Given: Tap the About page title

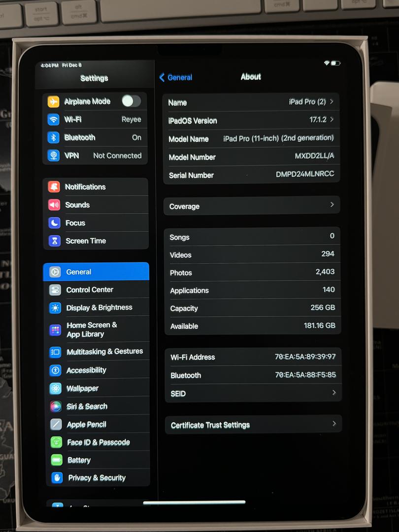Looking at the screenshot, I should click(x=251, y=77).
